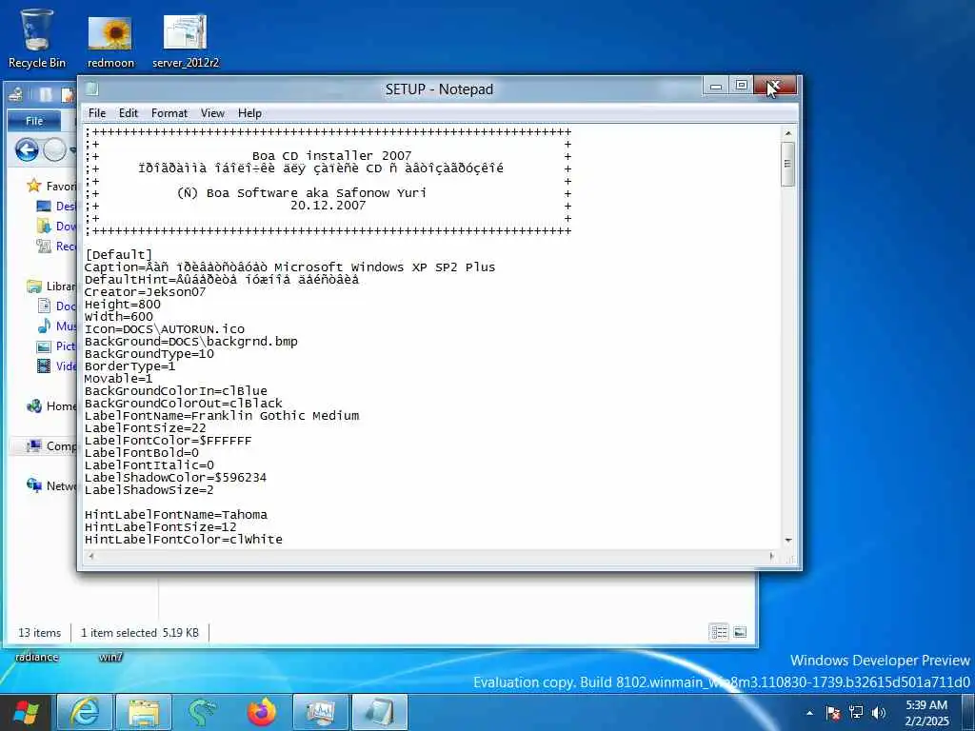Open Recent places in Explorer sidebar
The height and width of the screenshot is (731, 975).
56,247
